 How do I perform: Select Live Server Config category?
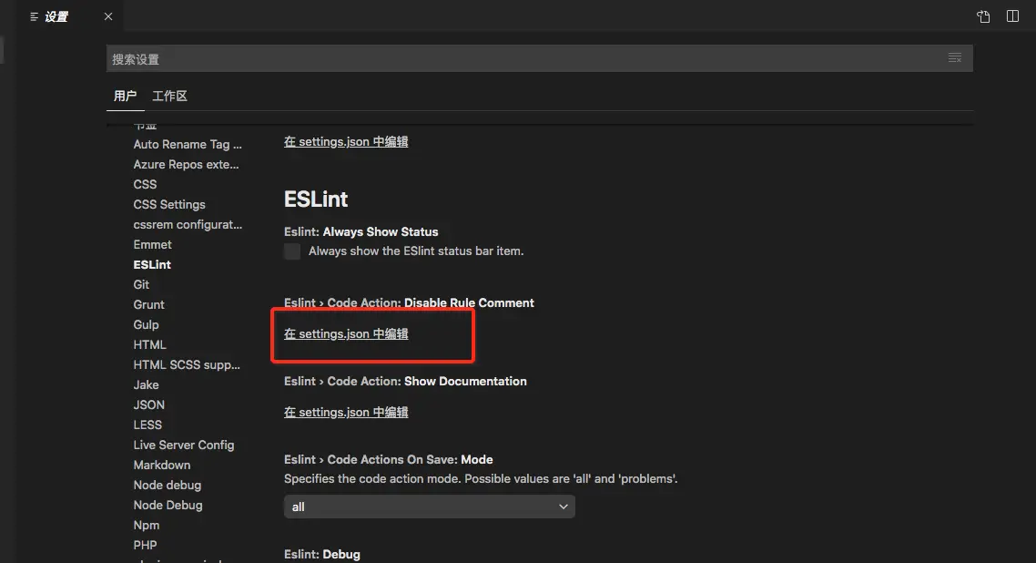[x=184, y=445]
